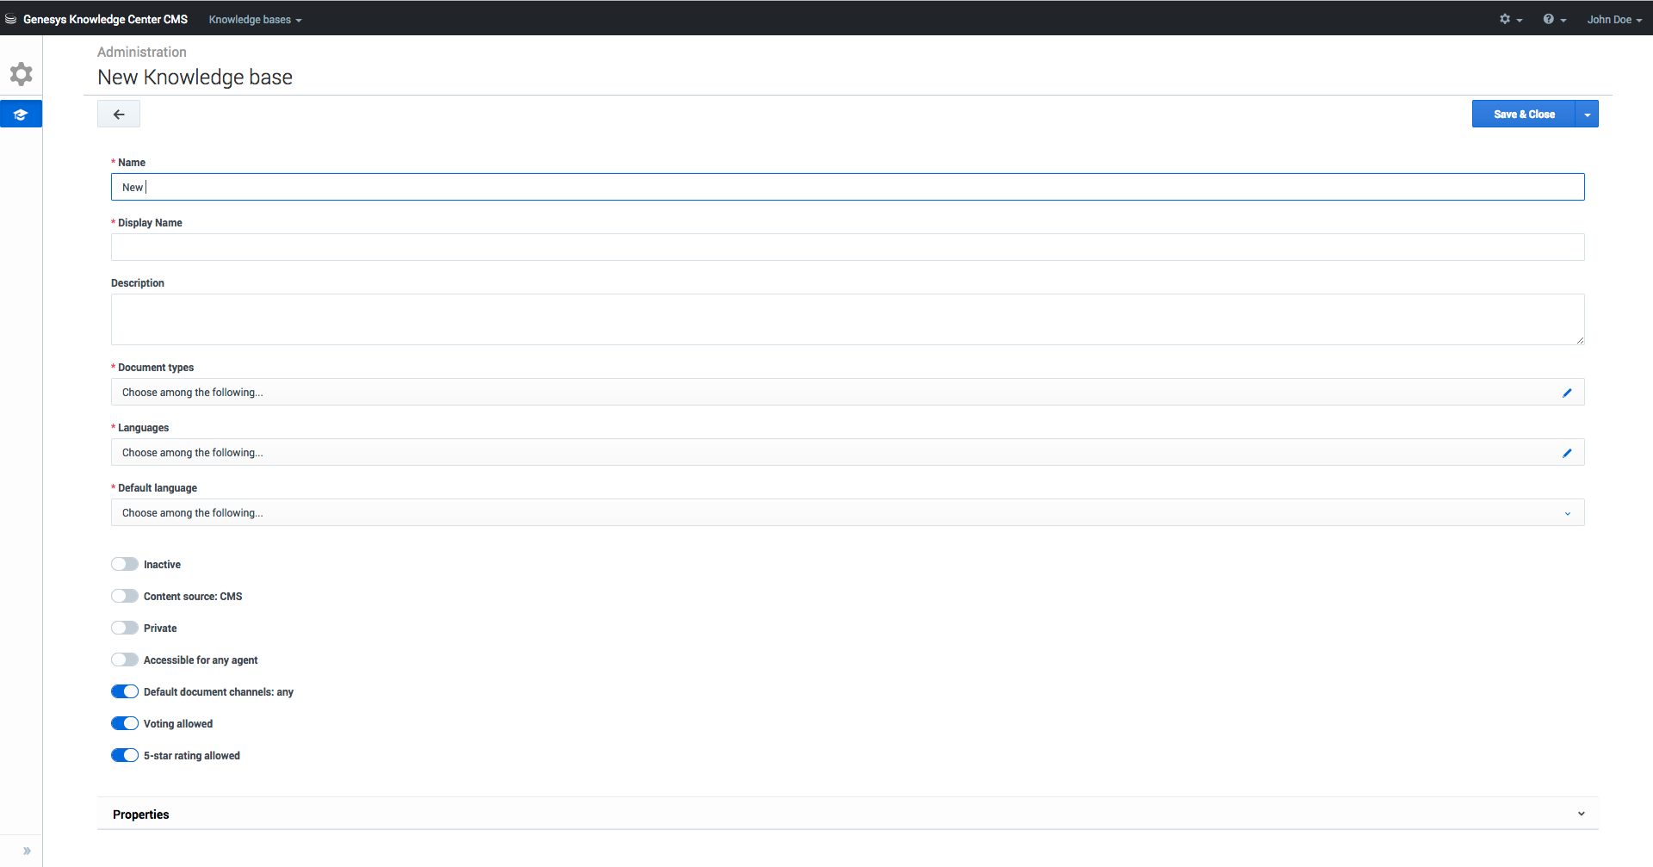Image resolution: width=1653 pixels, height=867 pixels.
Task: Click the back arrow button
Action: 119,115
